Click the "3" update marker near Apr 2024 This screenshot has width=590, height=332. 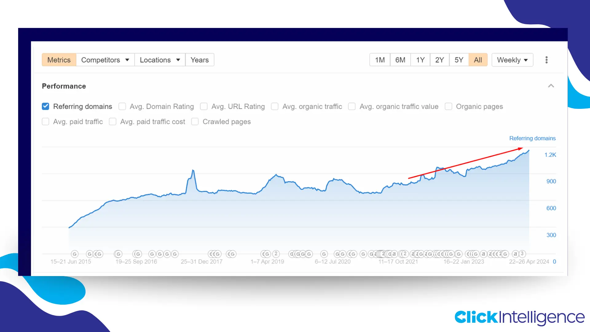522,254
